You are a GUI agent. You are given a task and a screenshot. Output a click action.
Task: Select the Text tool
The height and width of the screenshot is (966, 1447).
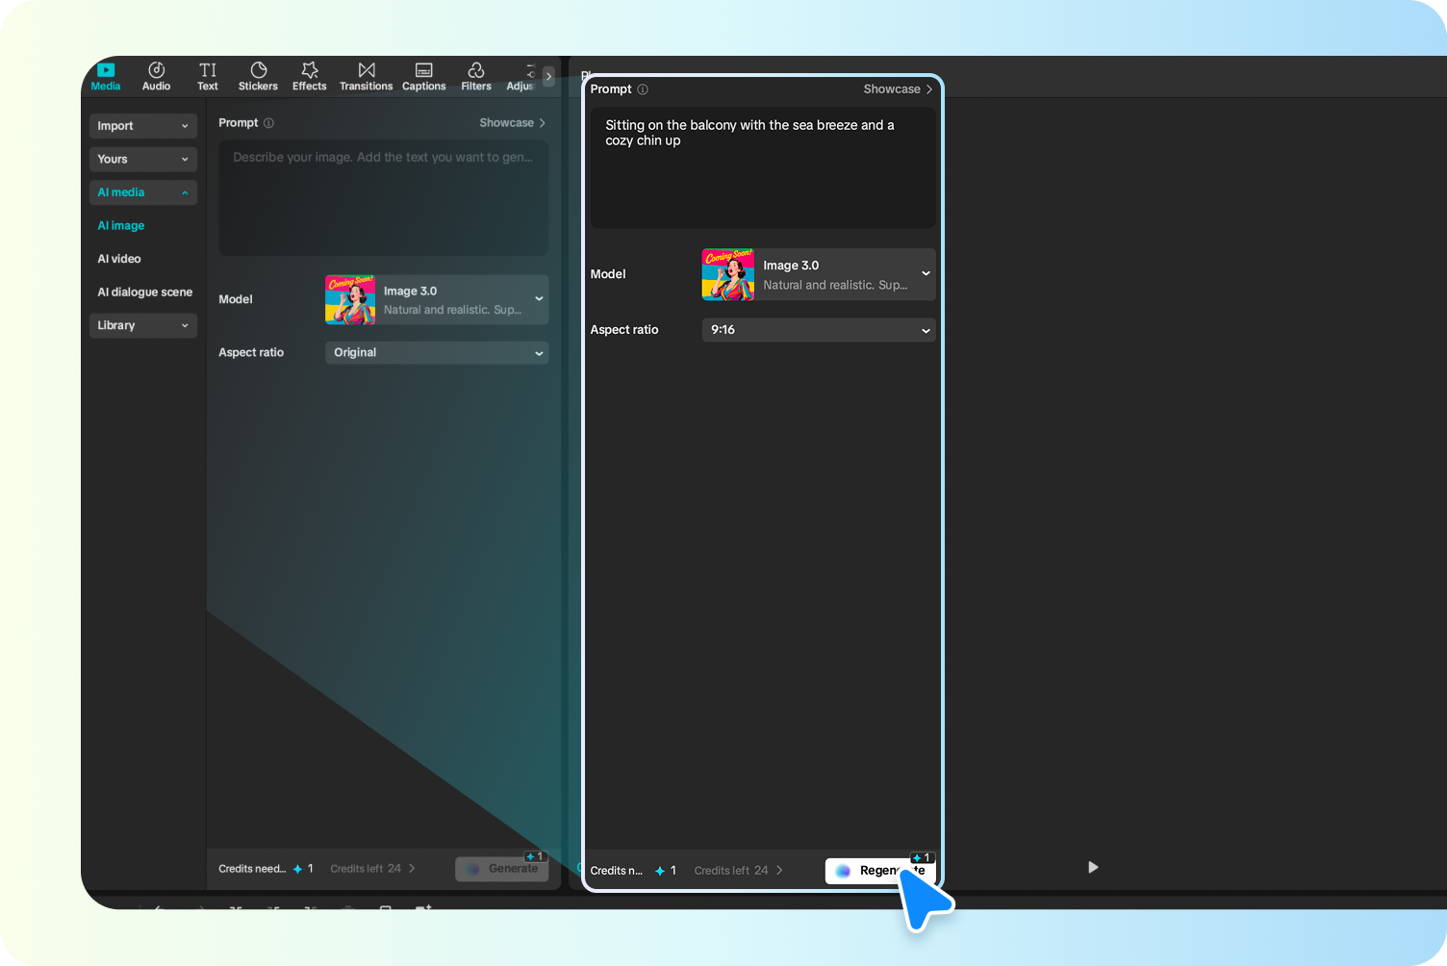click(207, 76)
